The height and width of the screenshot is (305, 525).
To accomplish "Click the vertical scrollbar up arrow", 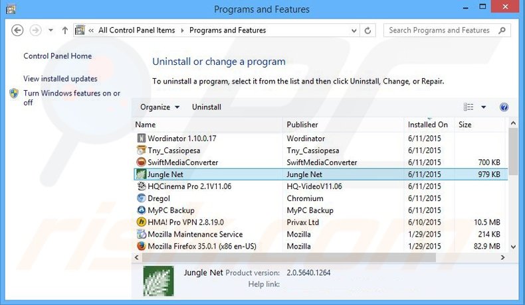I will pos(513,123).
